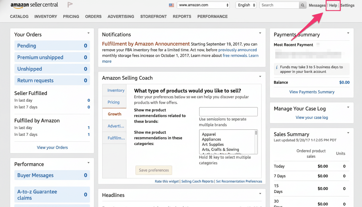Open the PERFORMANCE menu

click(212, 16)
